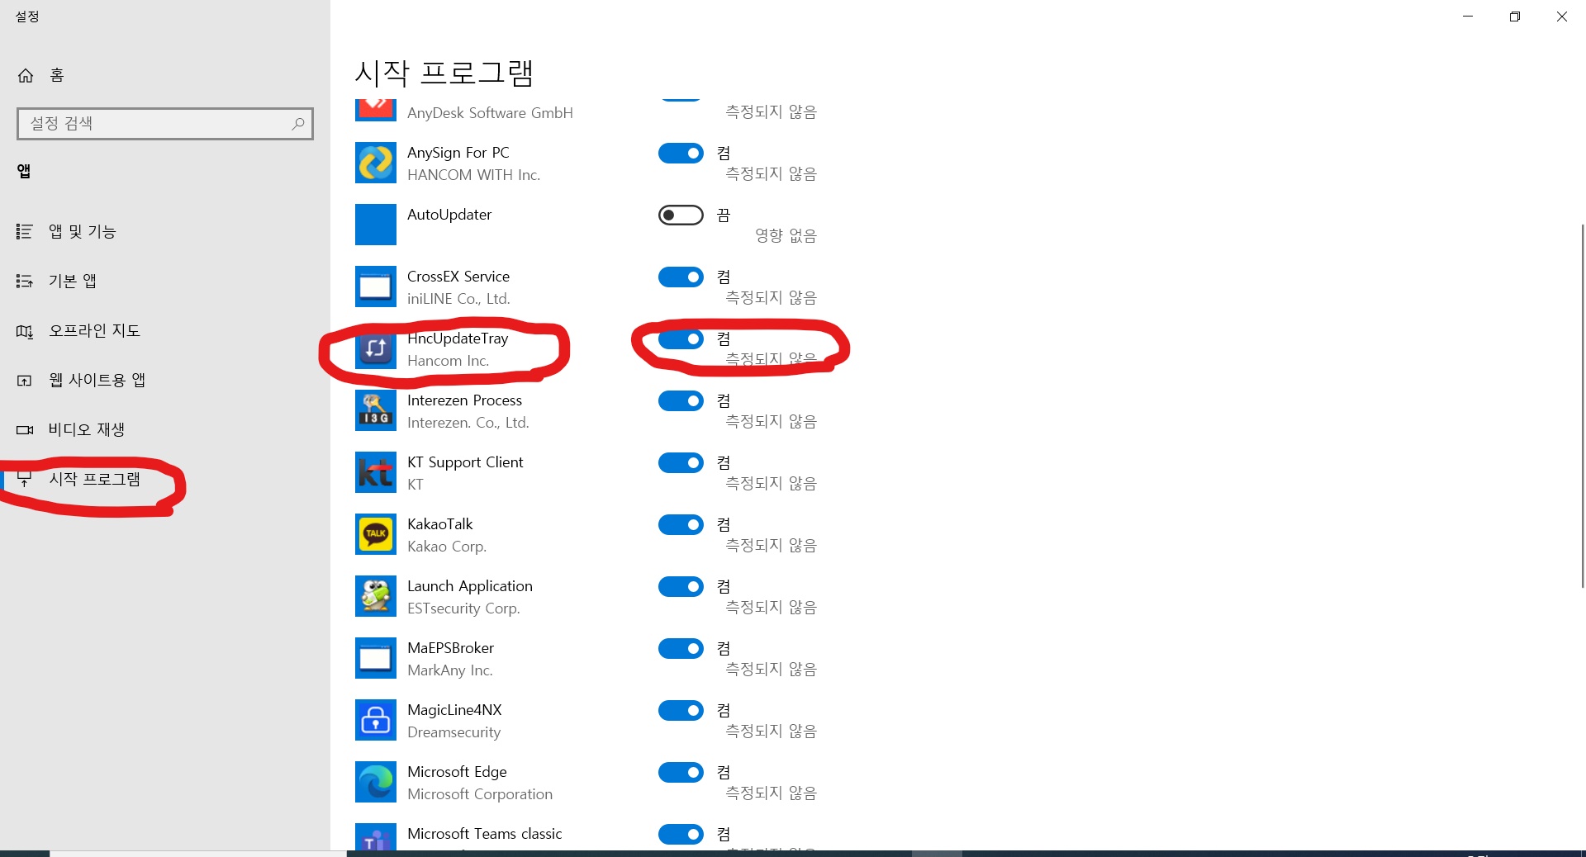Click the 'HANCOM WITH Inc.' publisher text
This screenshot has width=1586, height=857.
473,175
